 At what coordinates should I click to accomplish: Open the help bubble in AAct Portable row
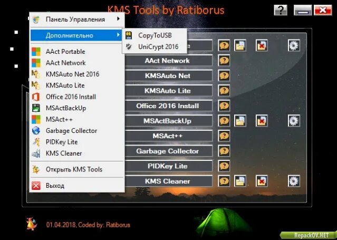coord(224,45)
